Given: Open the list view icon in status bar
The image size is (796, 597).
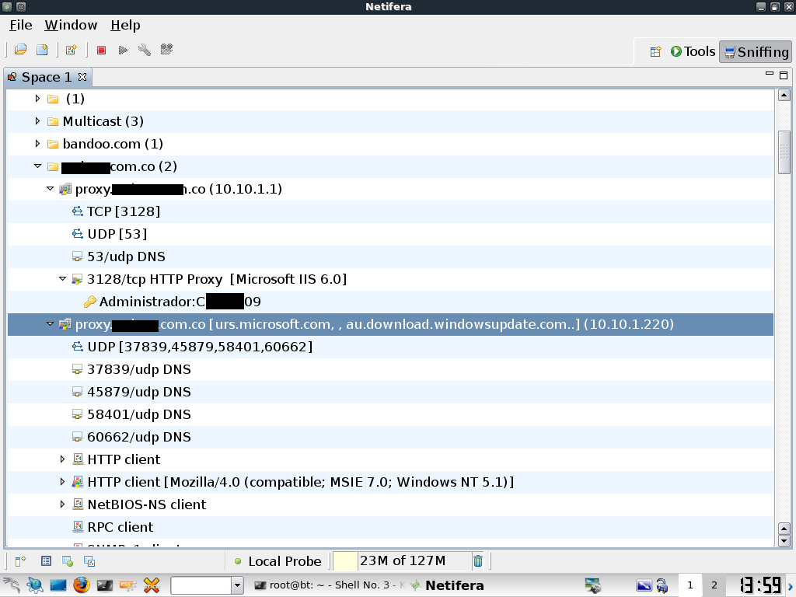Looking at the screenshot, I should point(46,561).
